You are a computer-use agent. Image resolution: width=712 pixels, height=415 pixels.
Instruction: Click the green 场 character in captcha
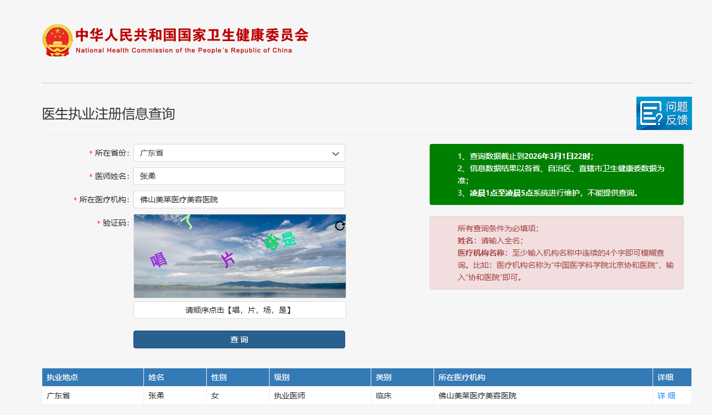point(272,242)
